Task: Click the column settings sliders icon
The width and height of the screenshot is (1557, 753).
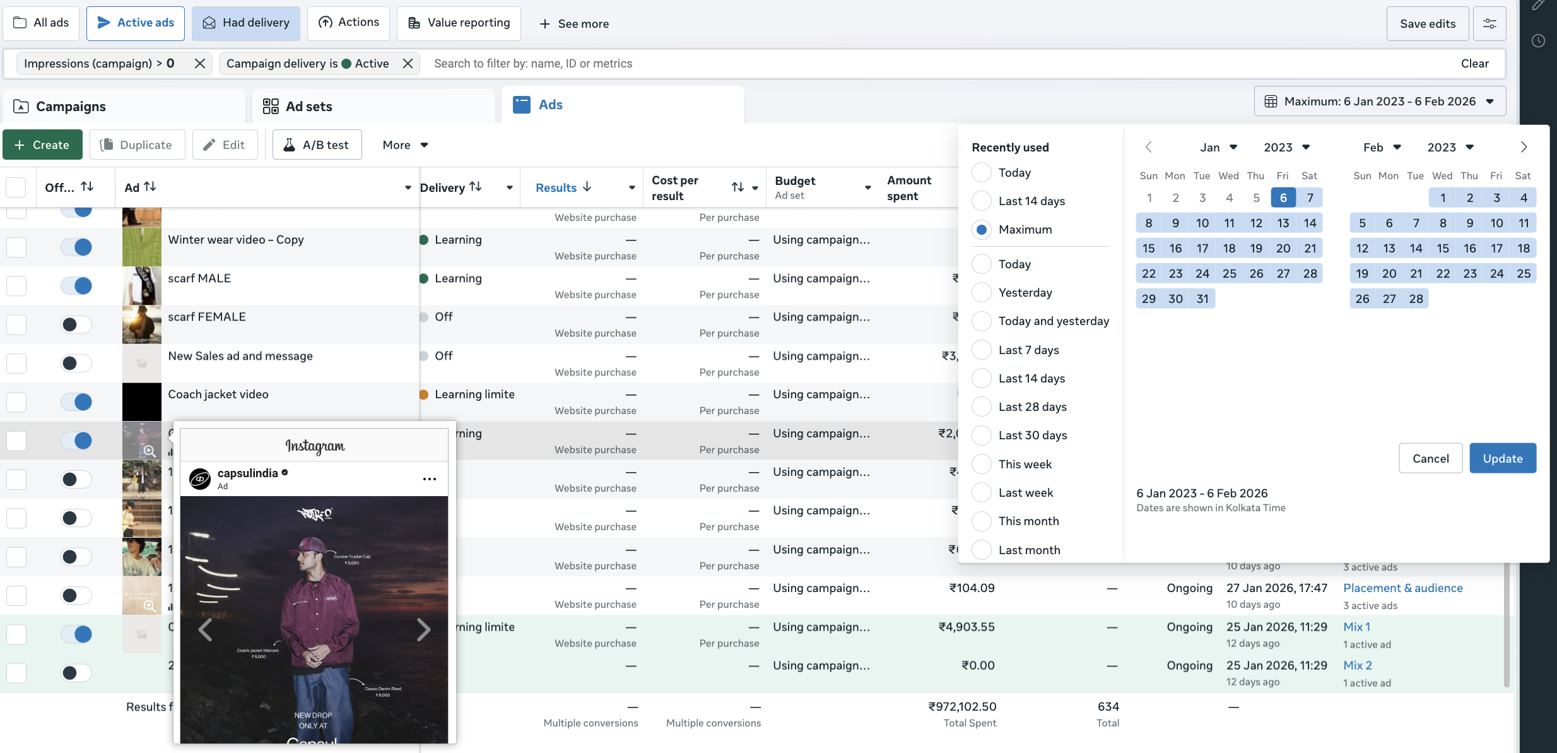Action: [x=1489, y=23]
